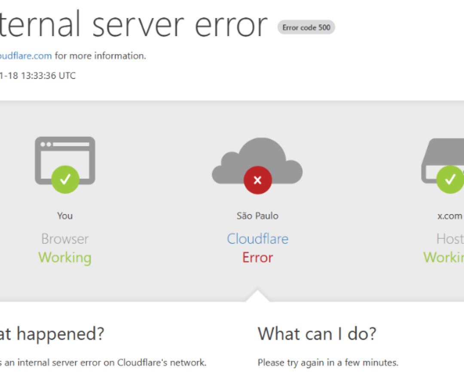Open the blue Cloudflare link under São Paulo
The height and width of the screenshot is (387, 464).
tap(257, 239)
